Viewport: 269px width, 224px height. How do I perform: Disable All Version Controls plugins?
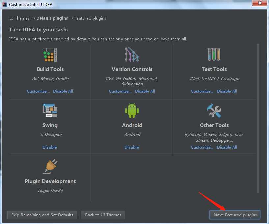pos(145,91)
